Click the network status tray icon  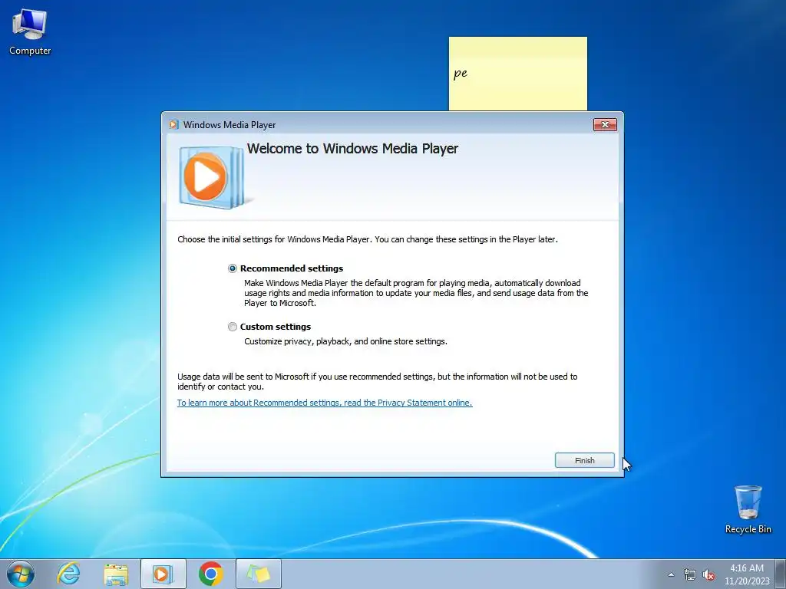[x=690, y=574]
